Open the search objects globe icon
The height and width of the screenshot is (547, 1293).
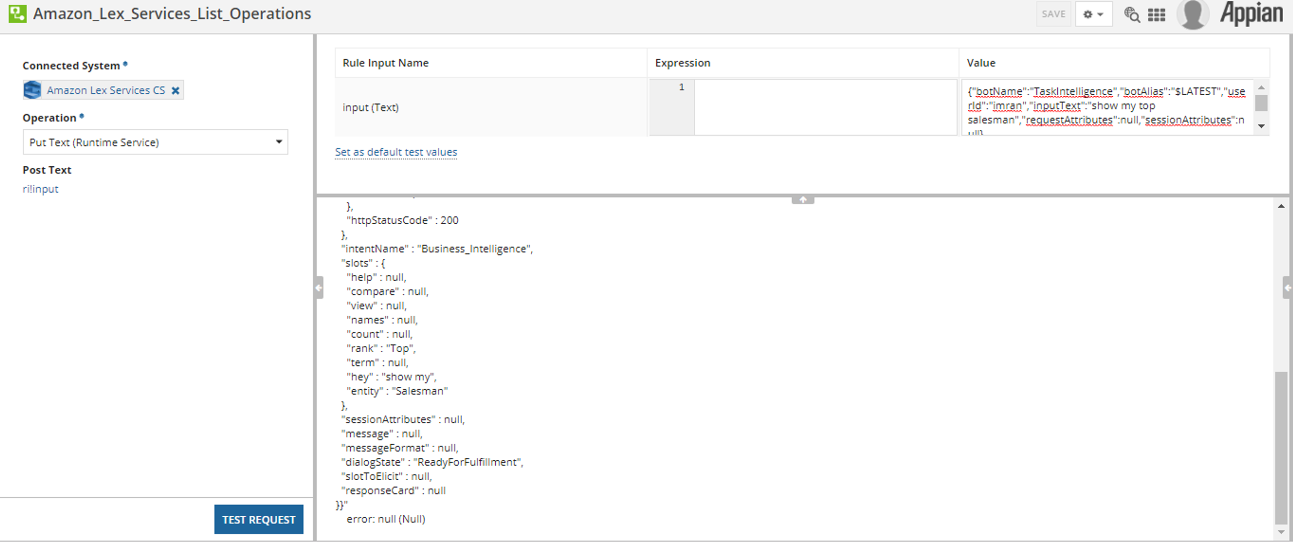(1131, 14)
